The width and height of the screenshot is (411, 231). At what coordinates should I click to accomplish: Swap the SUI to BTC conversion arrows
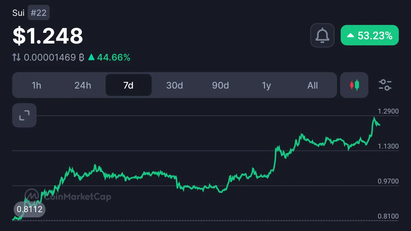[16, 57]
